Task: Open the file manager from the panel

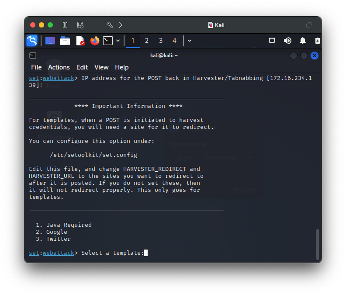Action: [65, 41]
